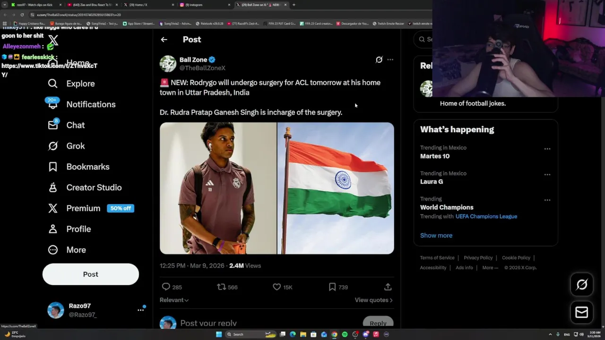Click the X logo in the sidebar
Screen dimensions: 605x340
tap(53, 40)
